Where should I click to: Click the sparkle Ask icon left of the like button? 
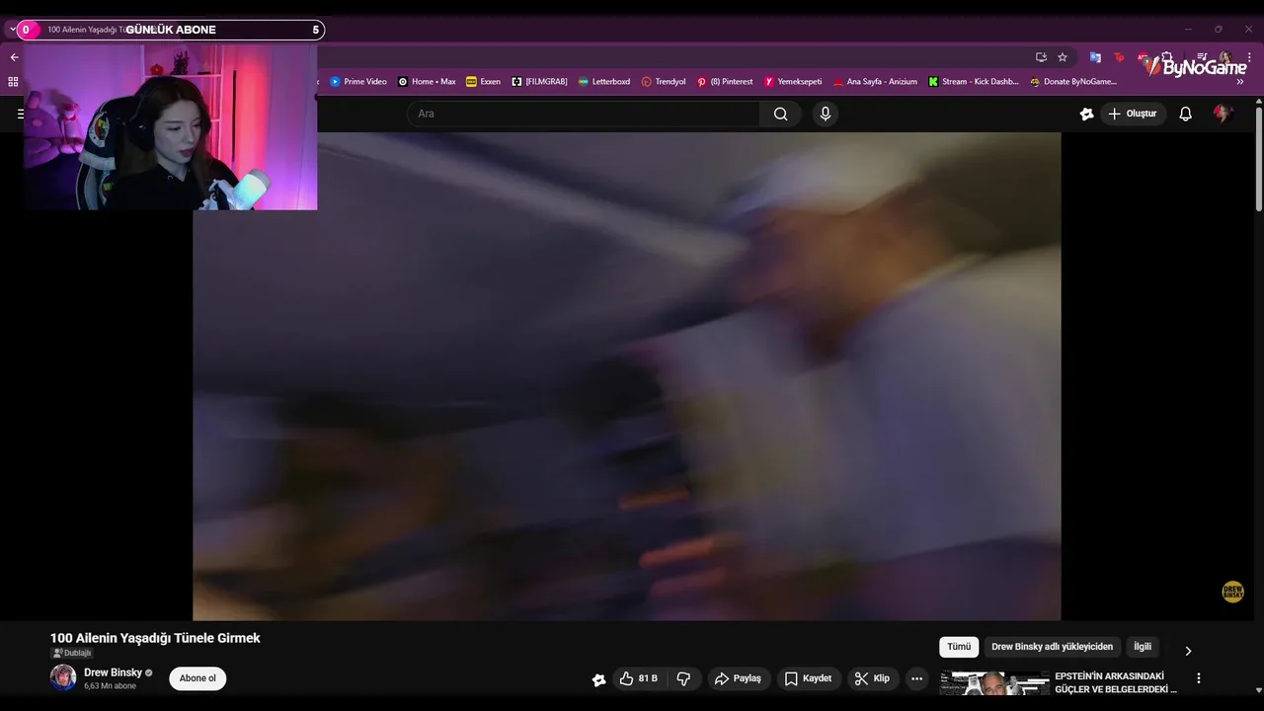tap(598, 679)
